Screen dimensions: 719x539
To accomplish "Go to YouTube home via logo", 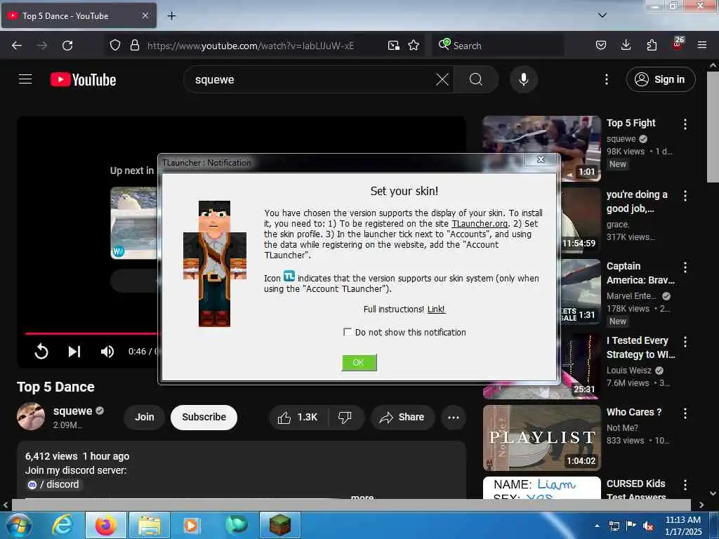I will (x=83, y=80).
